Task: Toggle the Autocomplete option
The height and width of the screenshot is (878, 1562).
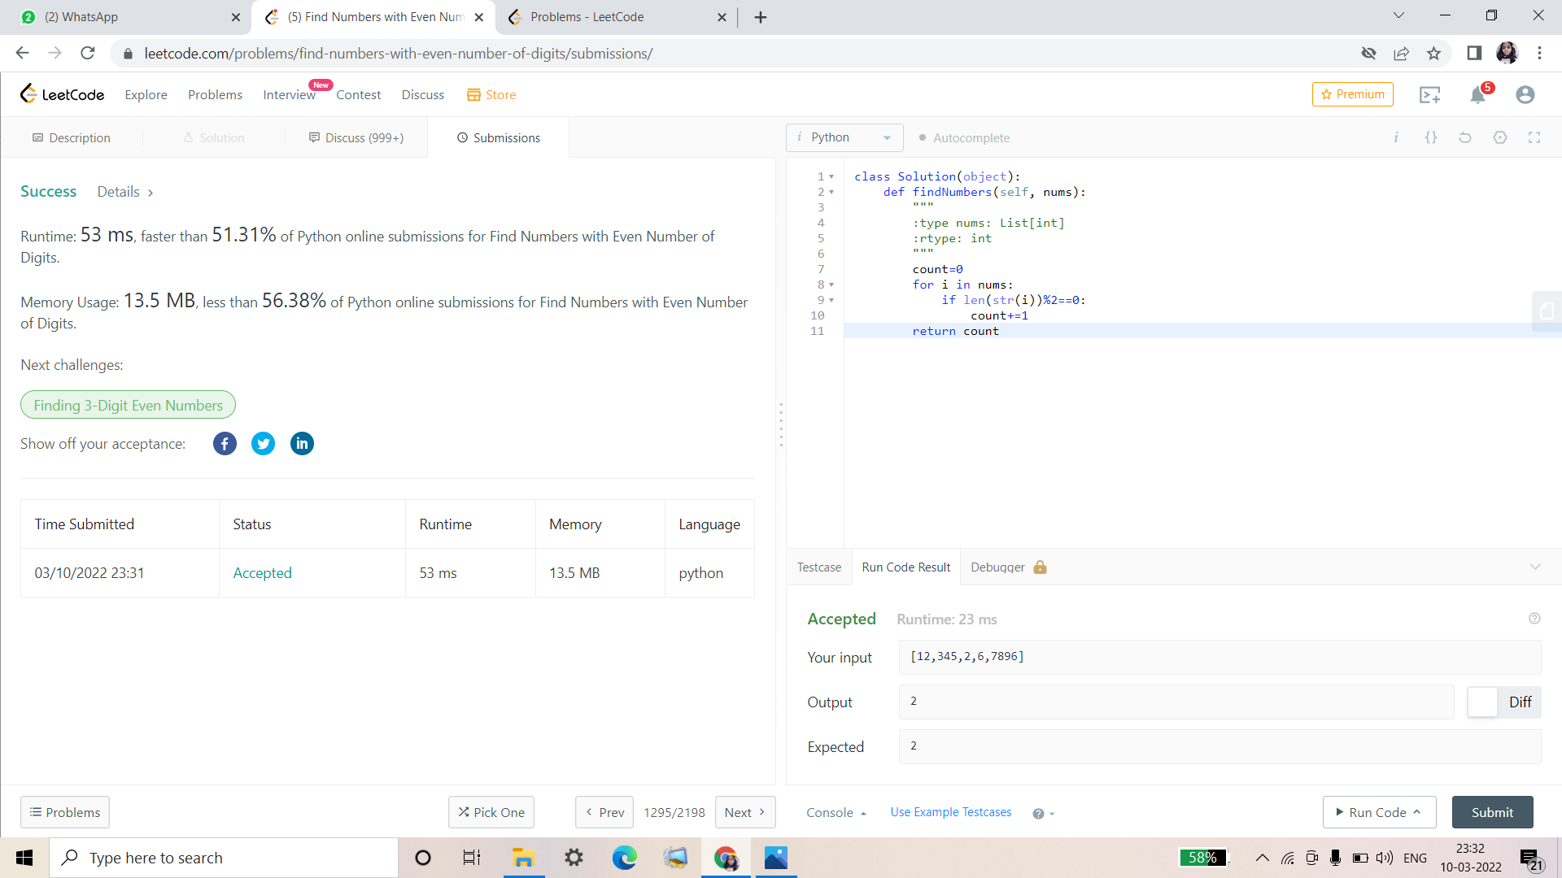Action: click(x=964, y=137)
